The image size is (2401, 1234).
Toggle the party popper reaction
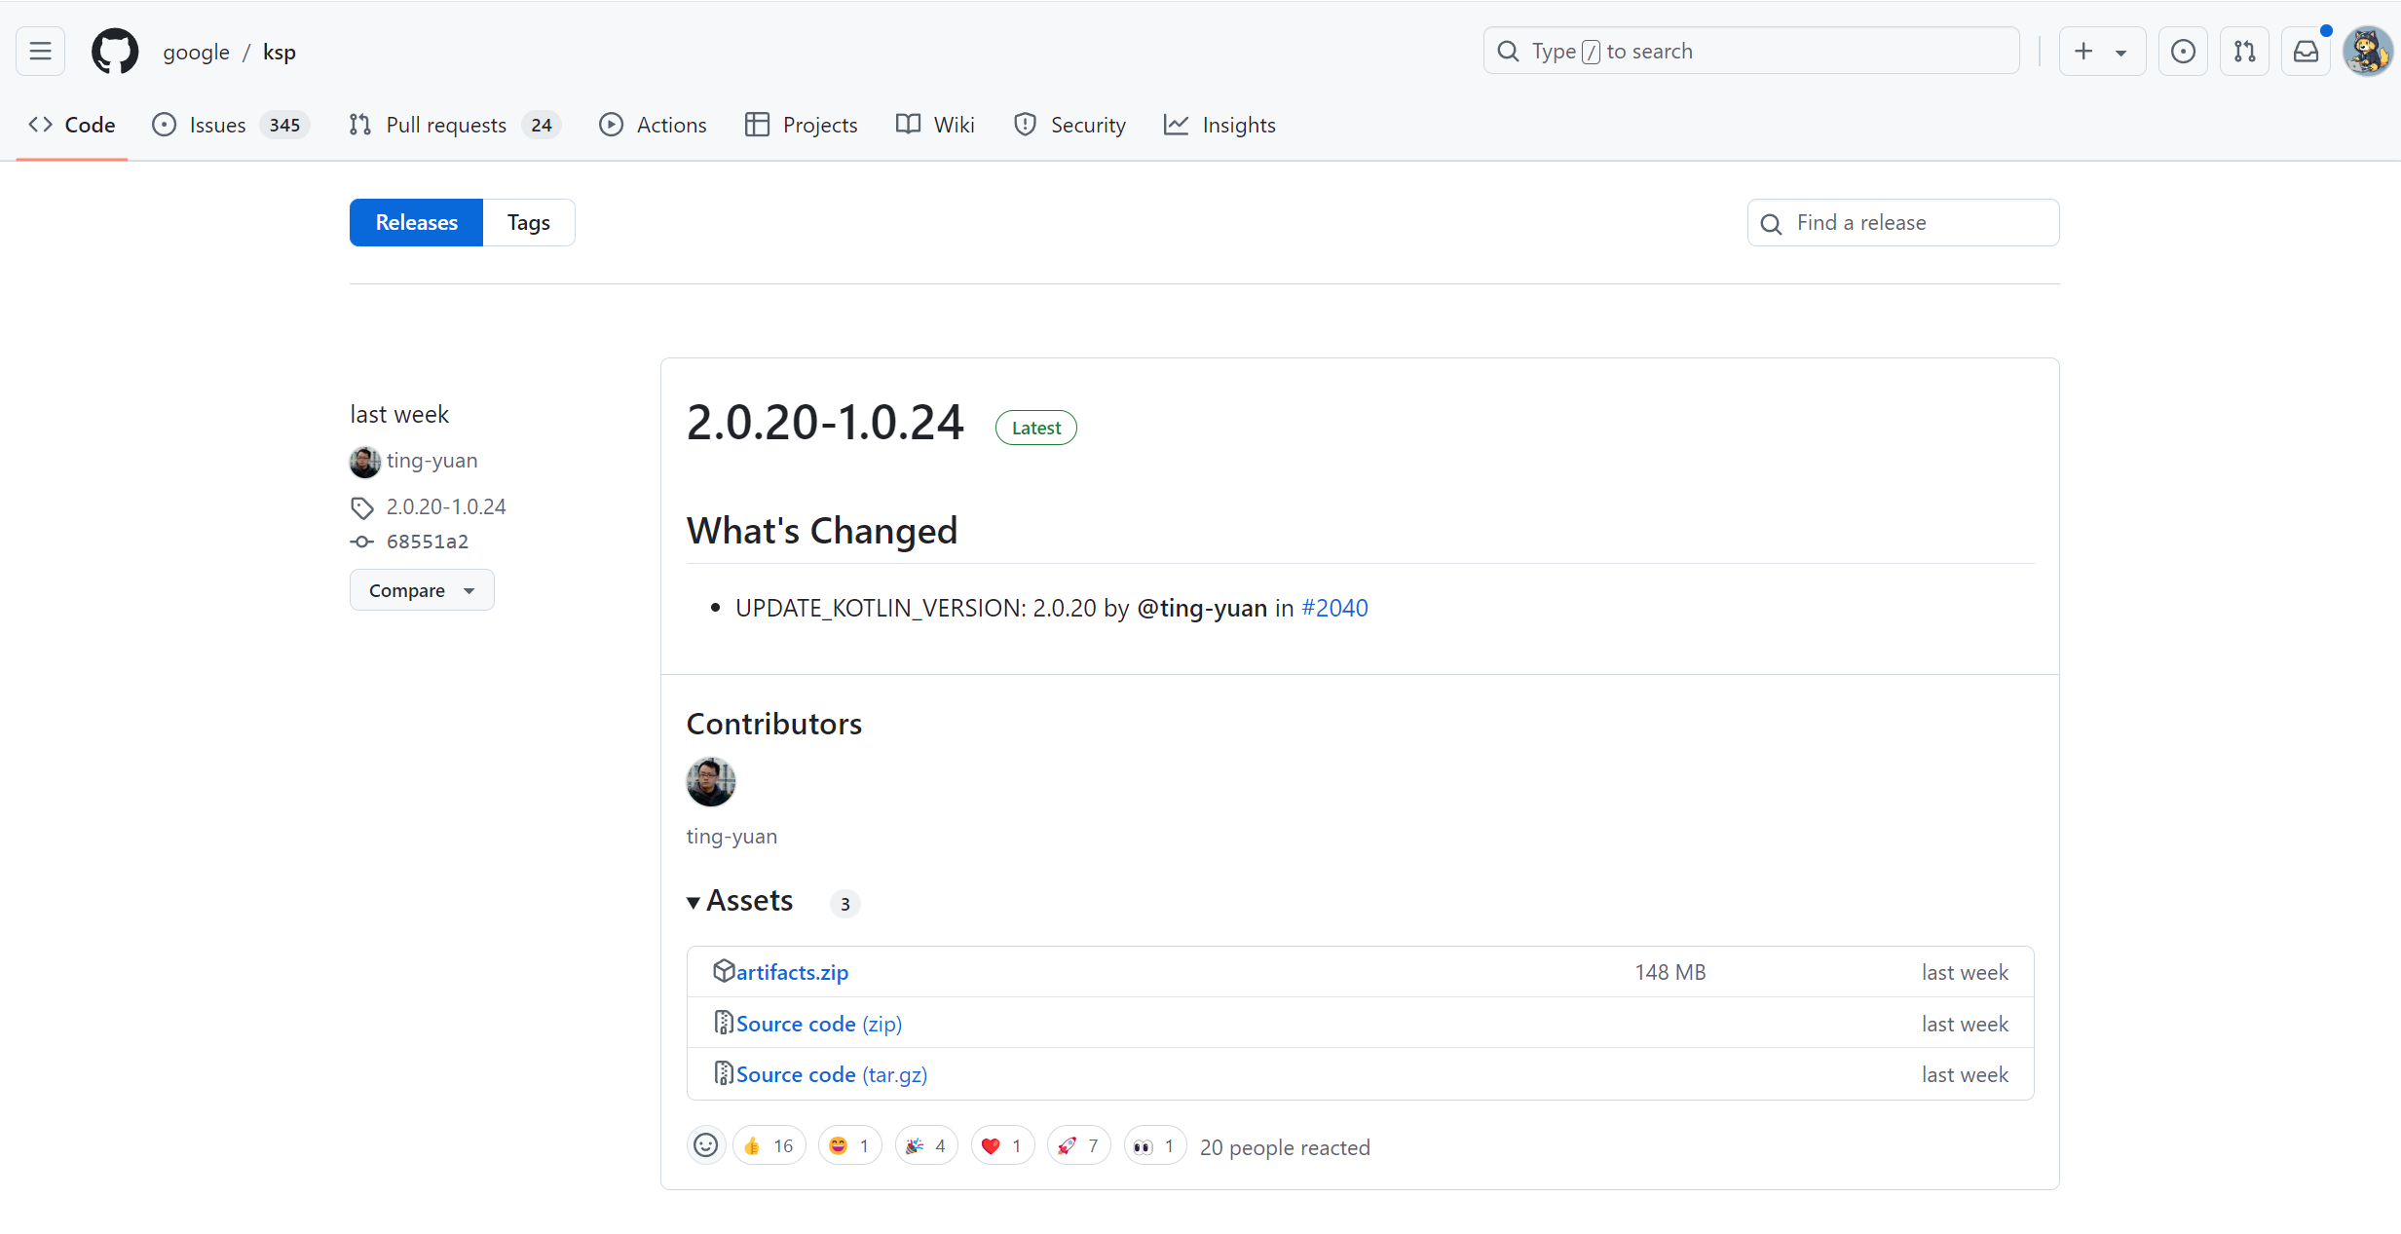pos(925,1145)
